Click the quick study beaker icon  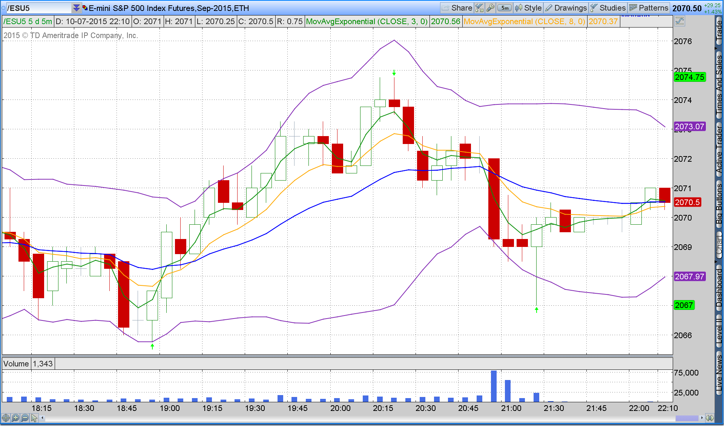click(479, 8)
